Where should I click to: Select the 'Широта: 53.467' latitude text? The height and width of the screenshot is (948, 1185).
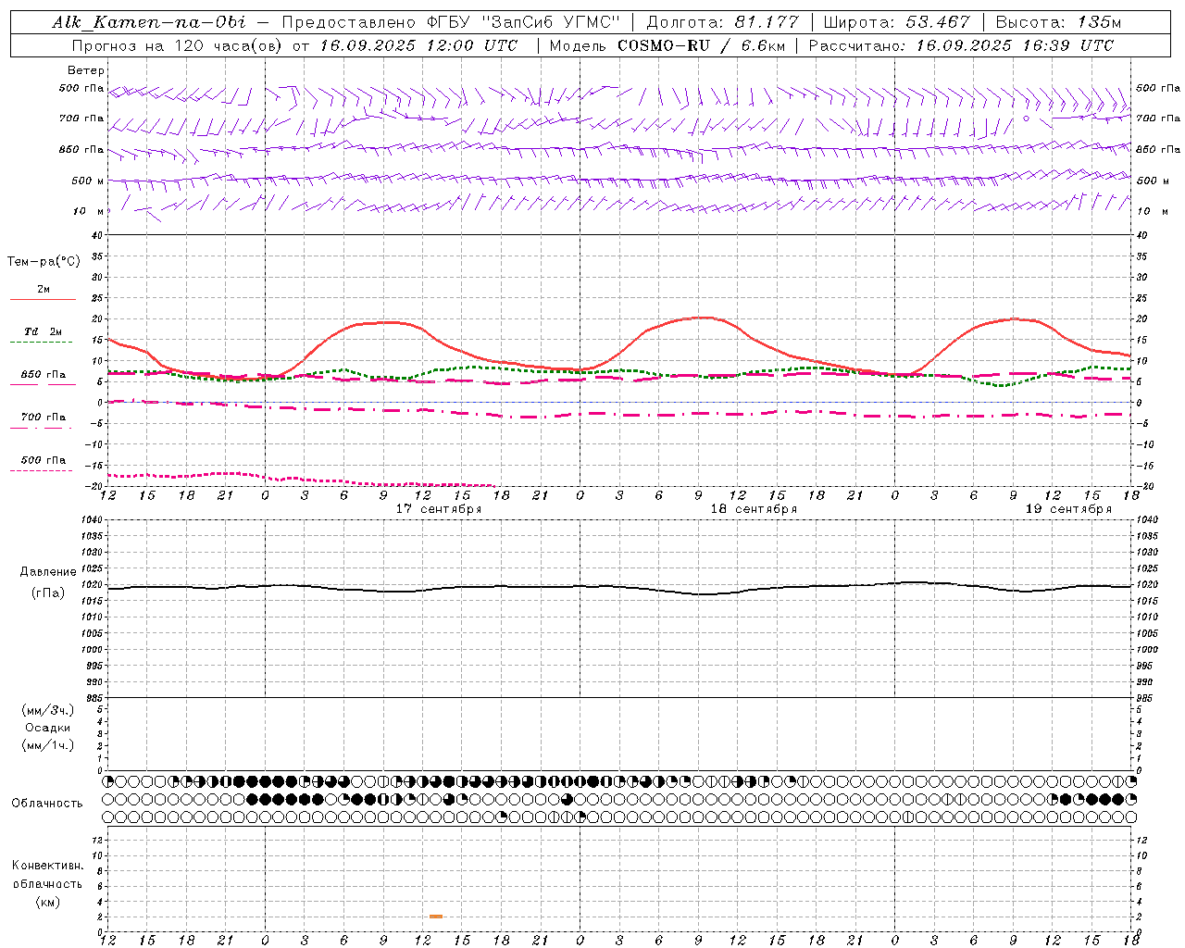coord(896,22)
